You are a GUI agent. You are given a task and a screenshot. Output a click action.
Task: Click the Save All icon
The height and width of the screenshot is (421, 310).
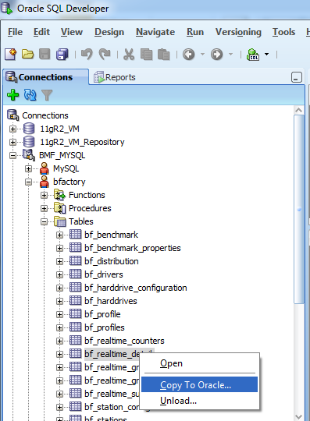pos(62,55)
